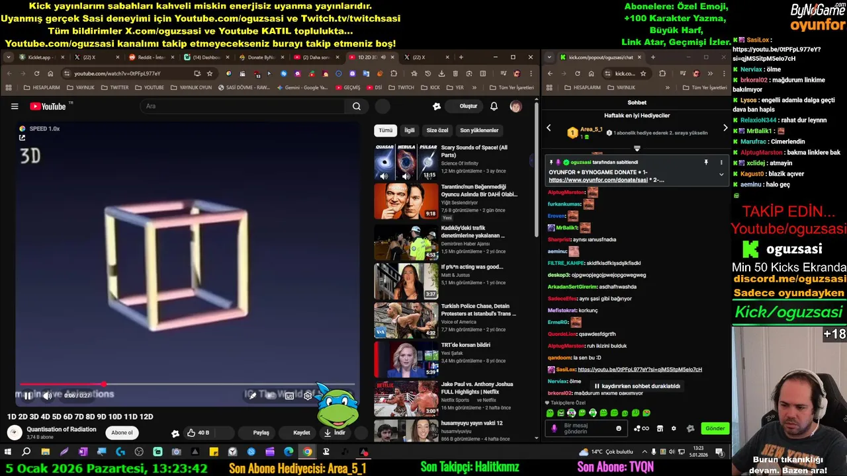Collapse the weekly gifters panel handle

tap(637, 149)
